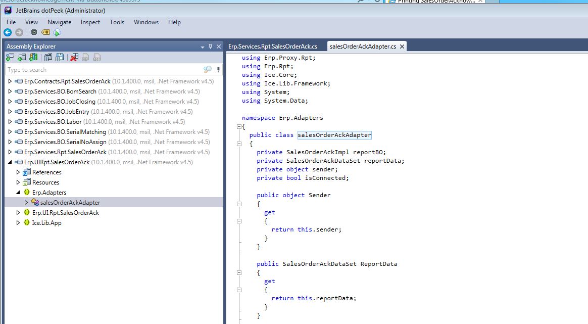Save the assembly list with floppy icon
Screen dimensions: 588x324
pos(59,58)
